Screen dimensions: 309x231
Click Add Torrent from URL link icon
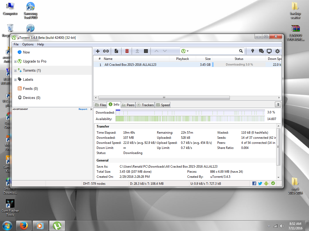click(x=106, y=51)
